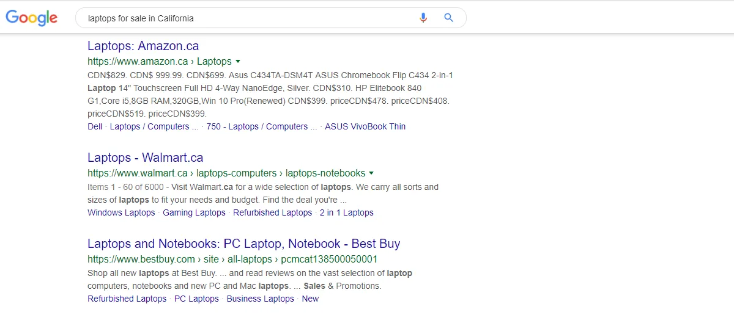This screenshot has height=323, width=734.
Task: Expand the Walmart.ca result dropdown arrow
Action: pos(371,173)
